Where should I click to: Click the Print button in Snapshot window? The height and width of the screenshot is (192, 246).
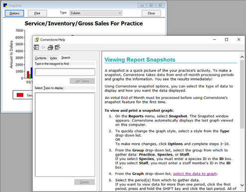coord(37,13)
